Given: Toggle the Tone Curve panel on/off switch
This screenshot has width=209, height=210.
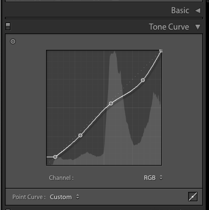Looking at the screenshot, I should tap(8, 26).
